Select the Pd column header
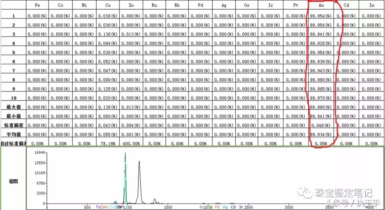Viewport: 385px width, 210px height. (x=200, y=5)
